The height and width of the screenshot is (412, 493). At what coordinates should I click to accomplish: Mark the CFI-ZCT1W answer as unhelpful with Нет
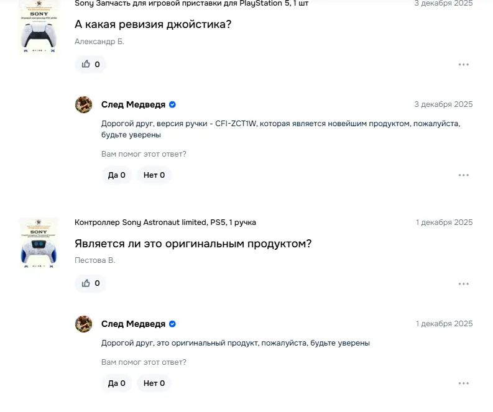[154, 175]
